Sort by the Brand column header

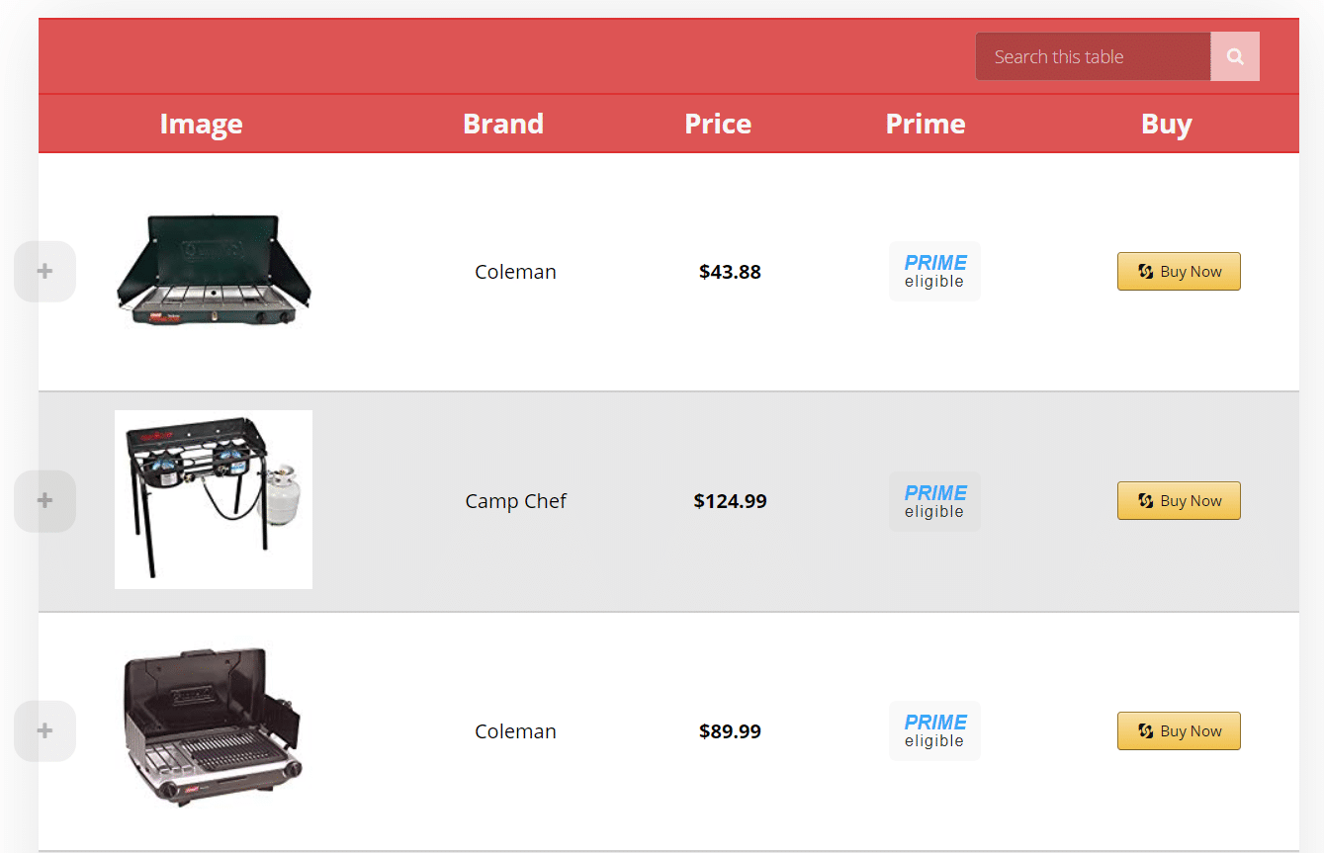point(503,124)
